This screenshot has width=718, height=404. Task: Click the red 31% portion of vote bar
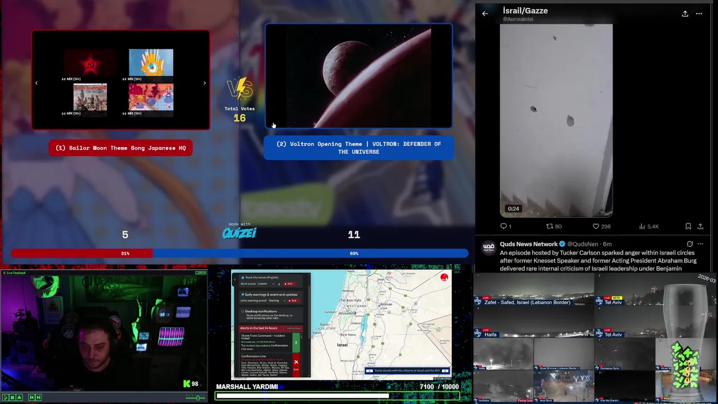(x=82, y=254)
